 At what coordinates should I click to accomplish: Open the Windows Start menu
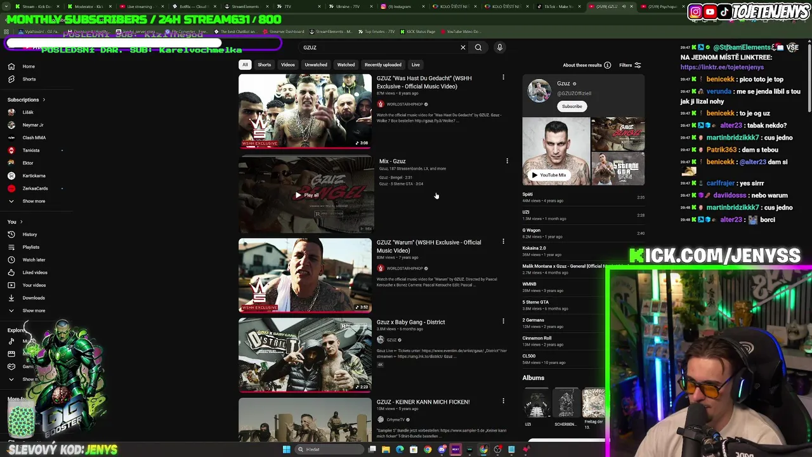[x=286, y=449]
